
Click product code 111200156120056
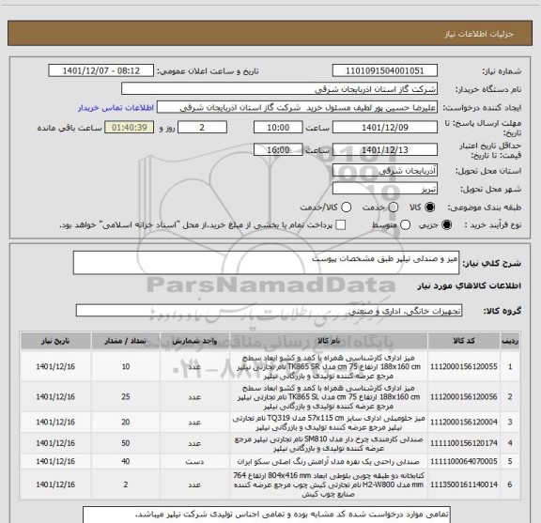tap(464, 397)
